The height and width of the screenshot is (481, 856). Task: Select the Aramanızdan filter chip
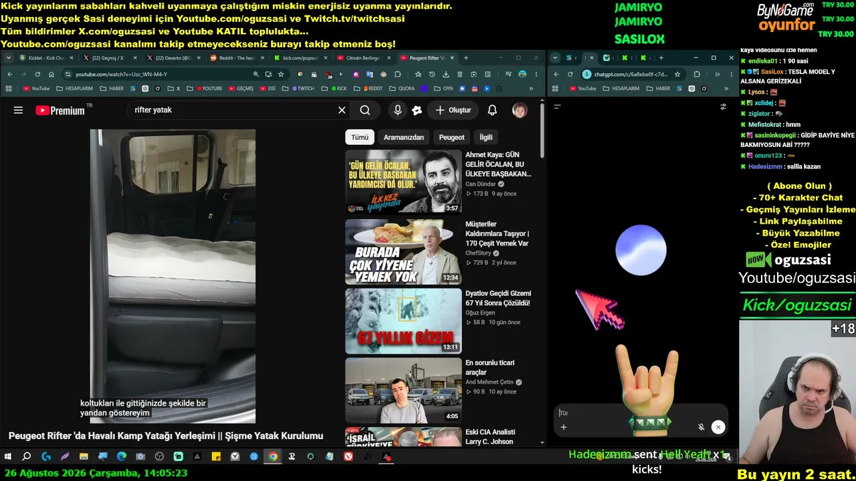pos(404,137)
